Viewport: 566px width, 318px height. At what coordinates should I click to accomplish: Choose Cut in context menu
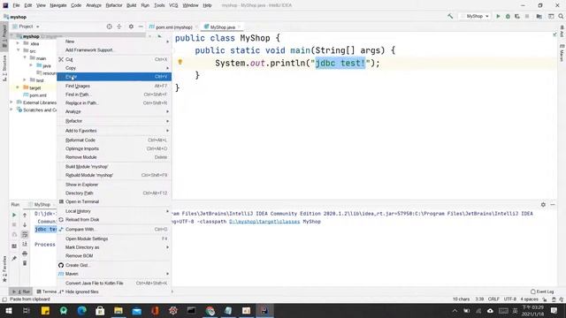(114, 59)
